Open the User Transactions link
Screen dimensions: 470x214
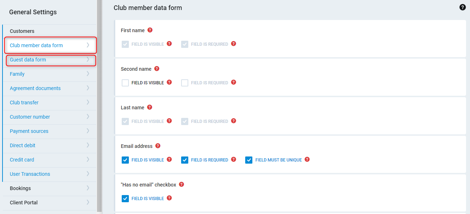(x=30, y=174)
